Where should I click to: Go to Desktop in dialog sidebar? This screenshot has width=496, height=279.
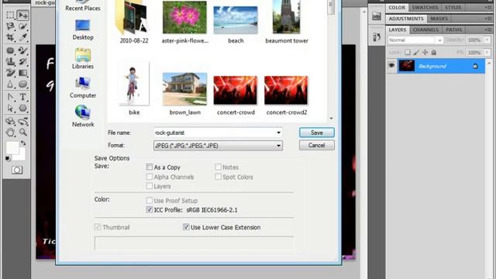coord(83,30)
